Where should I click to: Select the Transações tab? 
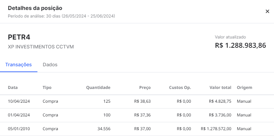(x=19, y=65)
